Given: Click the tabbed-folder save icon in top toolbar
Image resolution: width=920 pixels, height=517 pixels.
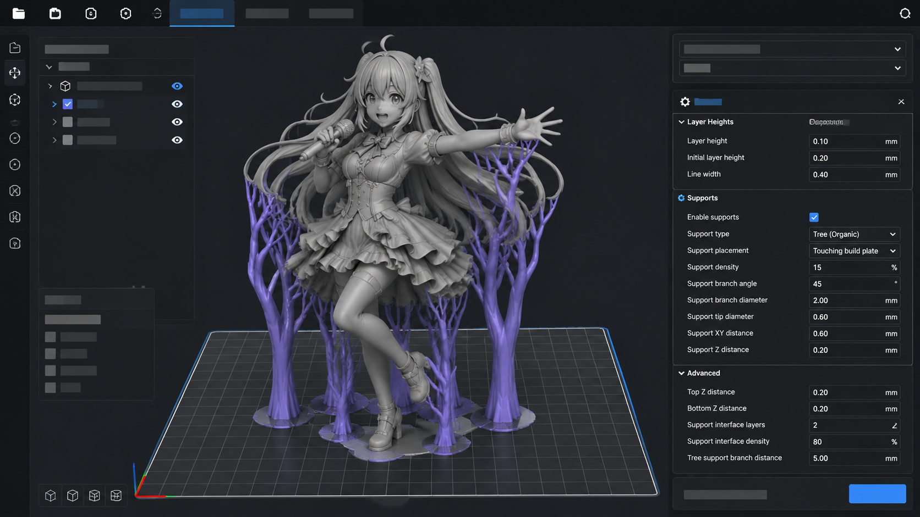Looking at the screenshot, I should click(x=55, y=13).
